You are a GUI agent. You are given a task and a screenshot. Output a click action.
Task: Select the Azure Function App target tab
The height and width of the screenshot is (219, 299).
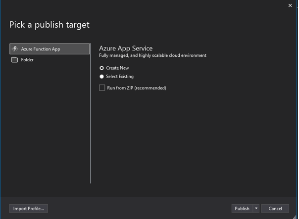(x=50, y=49)
